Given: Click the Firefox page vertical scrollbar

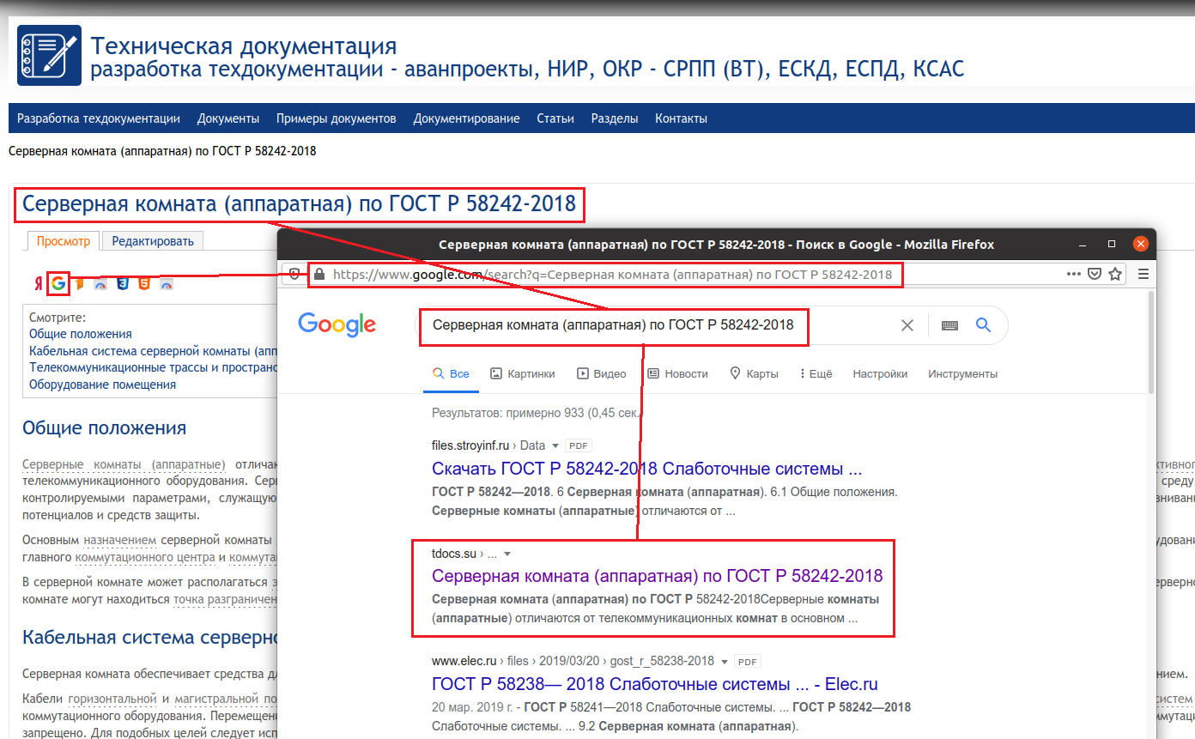Looking at the screenshot, I should 1150,342.
